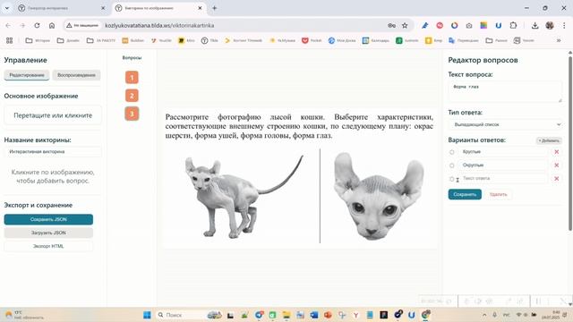Mark 'Округлые' as the correct answer
The width and height of the screenshot is (573, 322).
click(x=452, y=165)
